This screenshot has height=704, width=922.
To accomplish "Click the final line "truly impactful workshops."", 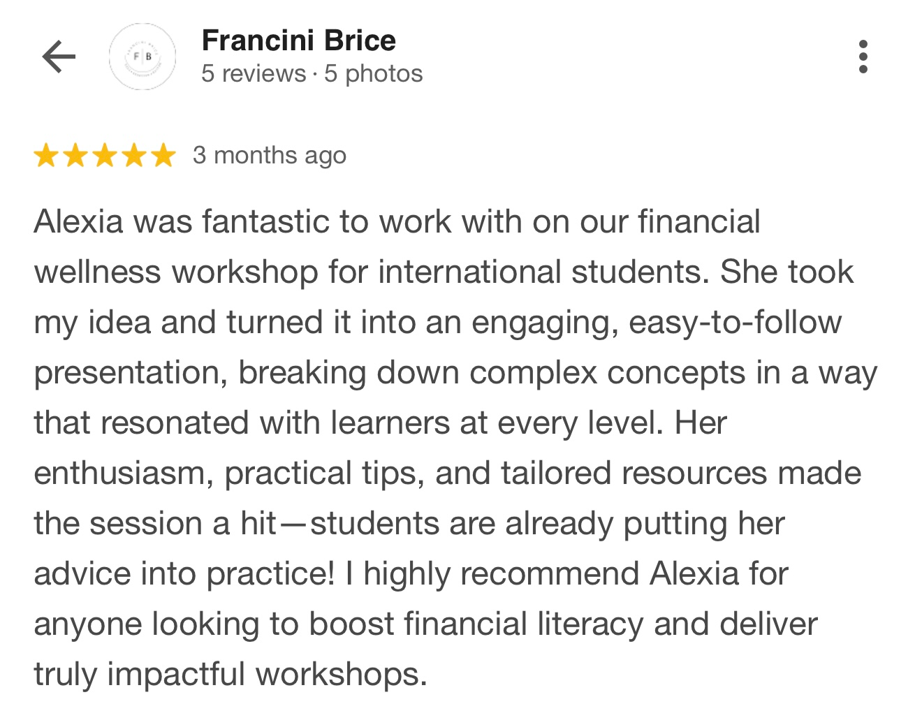I will pyautogui.click(x=230, y=675).
